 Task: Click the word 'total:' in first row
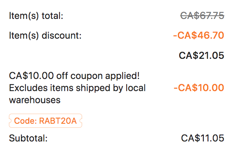click(52, 16)
